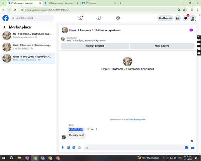
Task: Open the Groups icon in top navigation
Action: (x=118, y=18)
